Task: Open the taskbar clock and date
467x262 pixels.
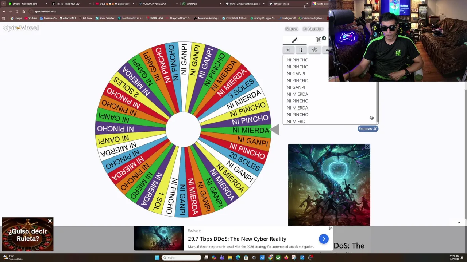Action: [455, 258]
